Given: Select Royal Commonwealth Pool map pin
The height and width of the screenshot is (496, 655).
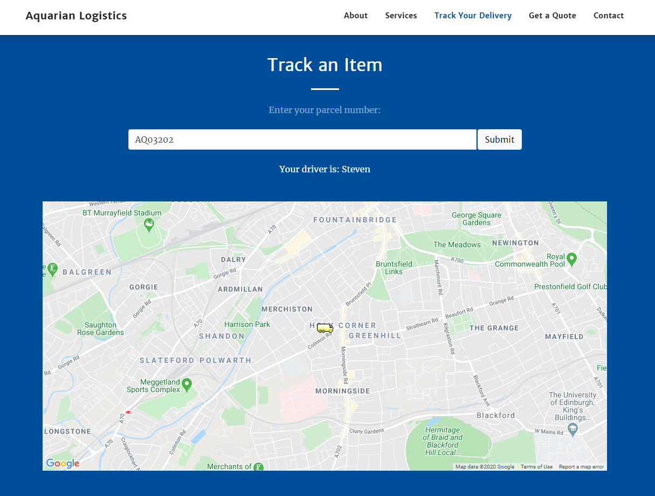Looking at the screenshot, I should 573,259.
